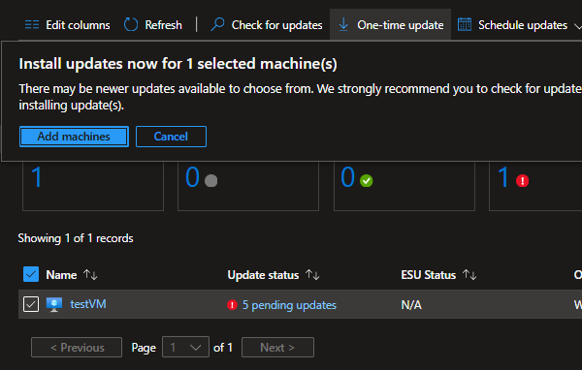
Task: Click the Check for updates magnifier icon
Action: pyautogui.click(x=218, y=24)
